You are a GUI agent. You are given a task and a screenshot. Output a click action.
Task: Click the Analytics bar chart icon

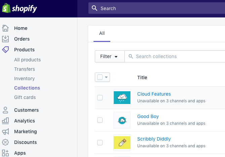pos(5,121)
